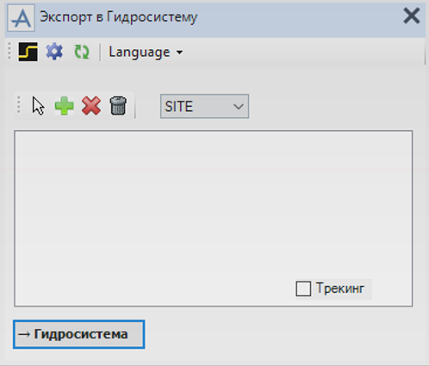429x366 pixels.
Task: Click the dotted grip beside the cursor tool
Action: click(x=19, y=105)
